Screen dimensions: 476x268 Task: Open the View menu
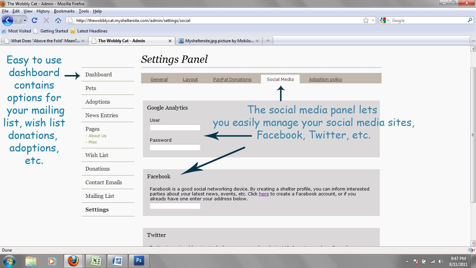point(28,11)
